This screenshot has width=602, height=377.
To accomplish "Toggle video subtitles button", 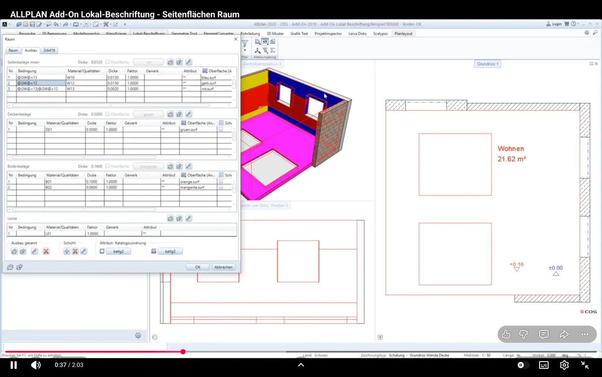I will tap(544, 365).
